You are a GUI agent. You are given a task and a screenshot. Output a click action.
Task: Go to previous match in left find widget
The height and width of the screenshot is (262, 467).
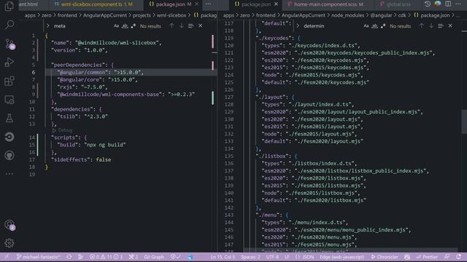[172, 26]
